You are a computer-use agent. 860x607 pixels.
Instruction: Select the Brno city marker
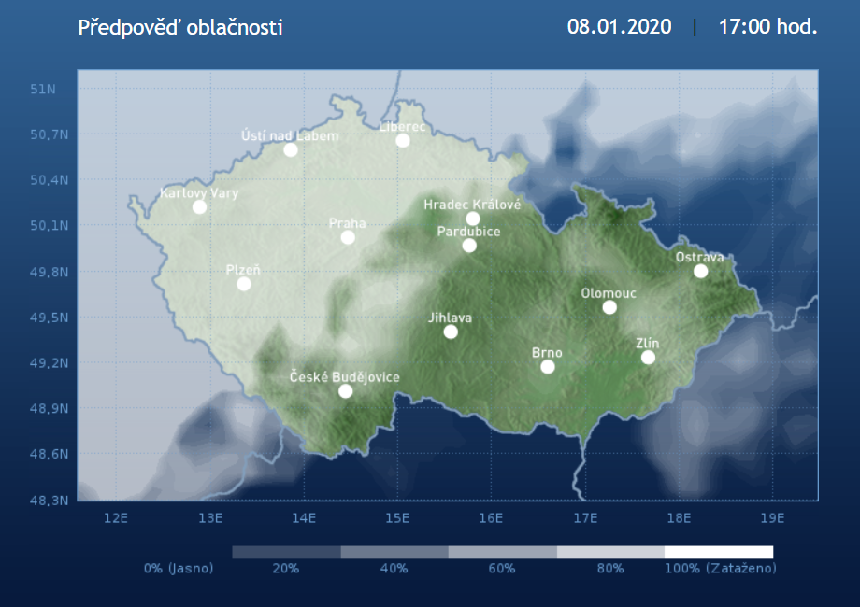(x=548, y=366)
